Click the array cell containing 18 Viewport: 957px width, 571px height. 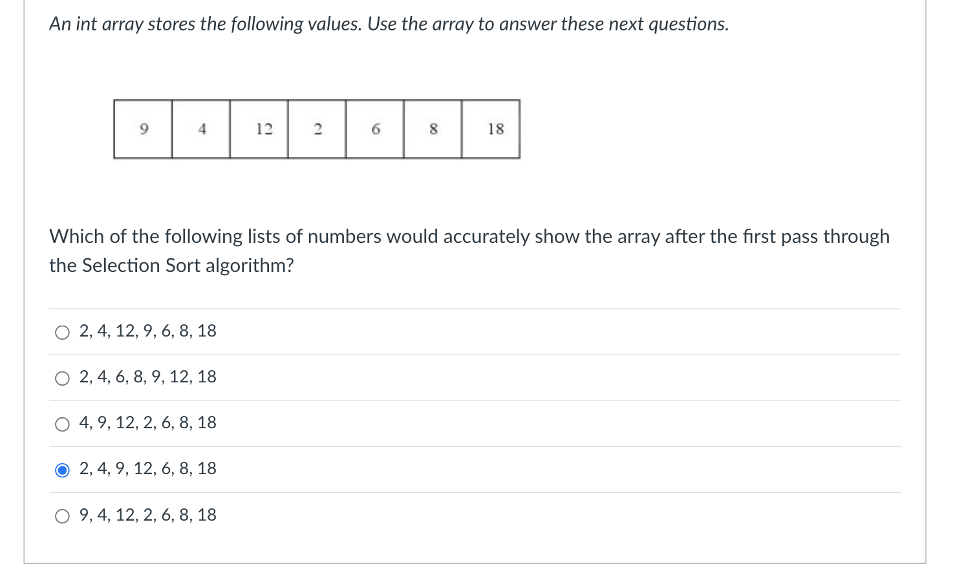coord(491,129)
